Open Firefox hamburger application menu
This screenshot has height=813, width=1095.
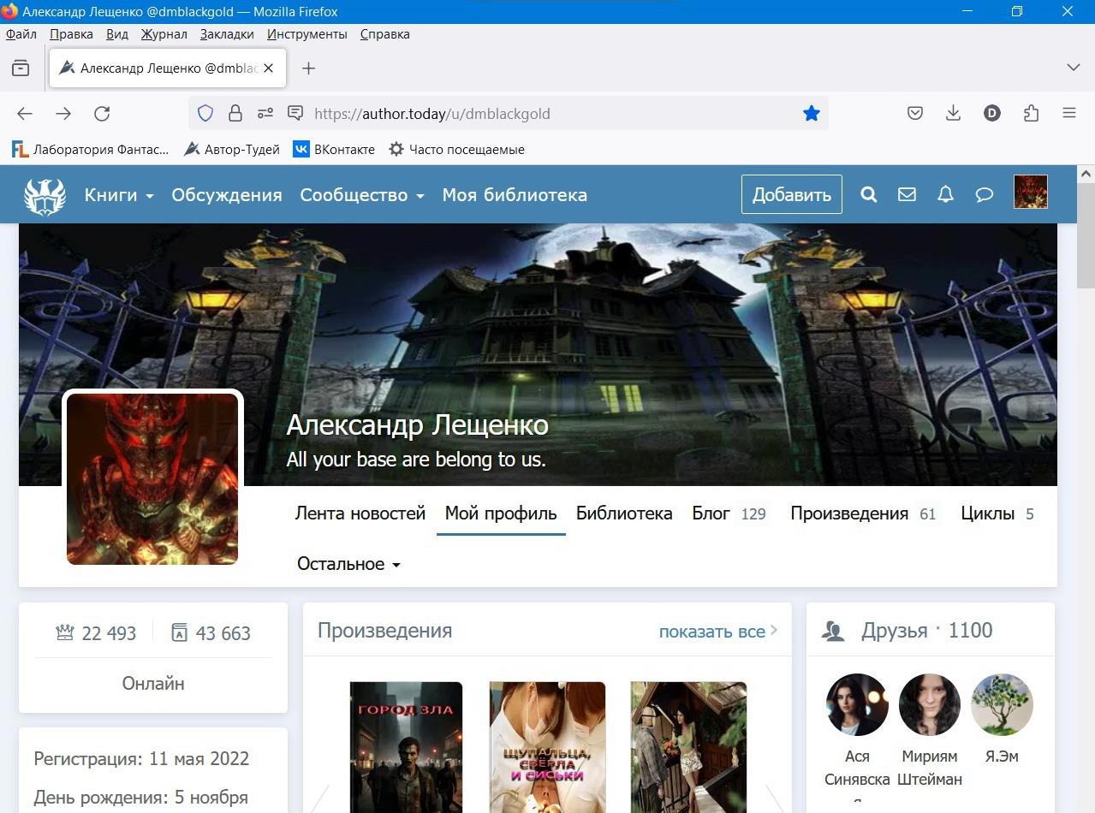[x=1069, y=113]
